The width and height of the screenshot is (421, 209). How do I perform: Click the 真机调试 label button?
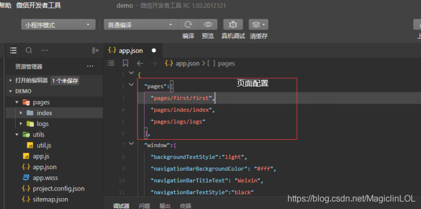[x=233, y=36]
